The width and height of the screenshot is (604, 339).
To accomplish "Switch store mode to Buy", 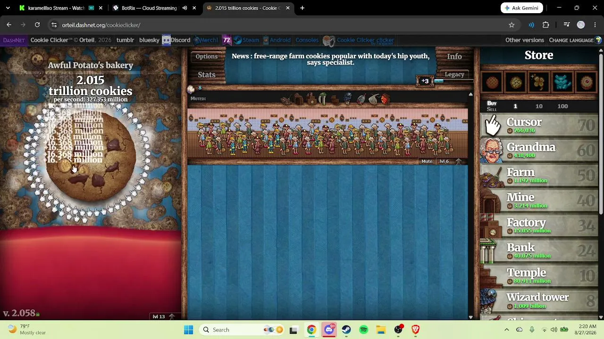I will [x=492, y=103].
